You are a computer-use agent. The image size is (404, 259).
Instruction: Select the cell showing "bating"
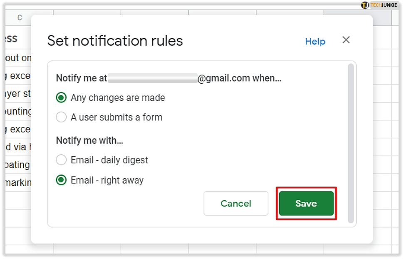(x=16, y=164)
